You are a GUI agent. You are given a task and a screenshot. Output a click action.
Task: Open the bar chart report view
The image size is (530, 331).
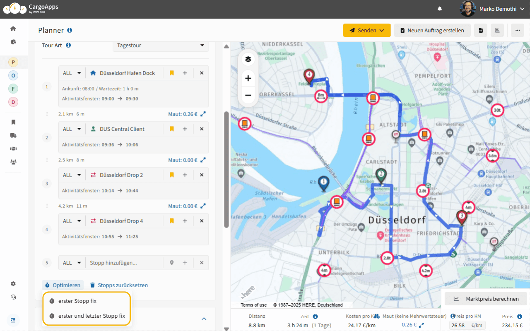497,30
